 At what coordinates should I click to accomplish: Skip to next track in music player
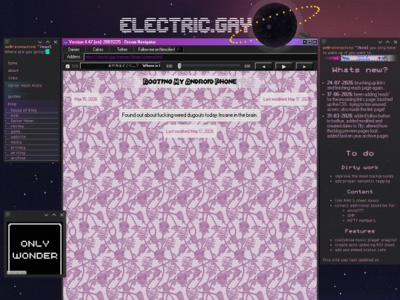(x=304, y=67)
